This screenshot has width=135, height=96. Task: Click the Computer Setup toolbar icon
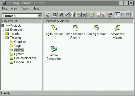pos(62,15)
